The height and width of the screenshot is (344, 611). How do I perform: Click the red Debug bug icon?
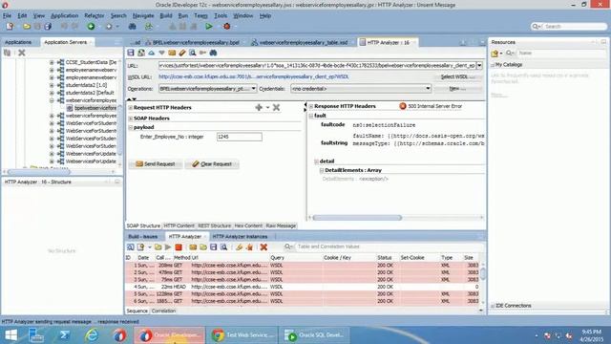click(227, 27)
